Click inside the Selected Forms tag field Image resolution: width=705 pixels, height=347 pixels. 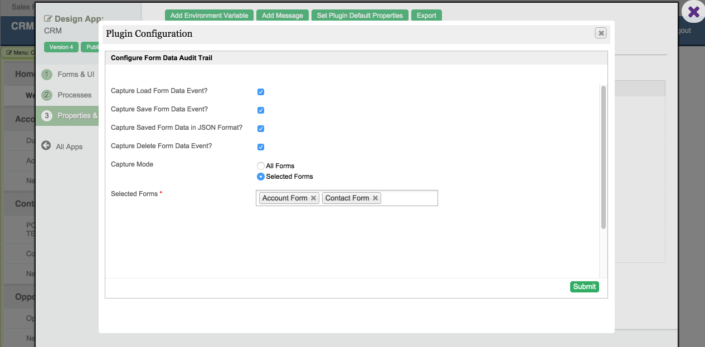pos(410,198)
